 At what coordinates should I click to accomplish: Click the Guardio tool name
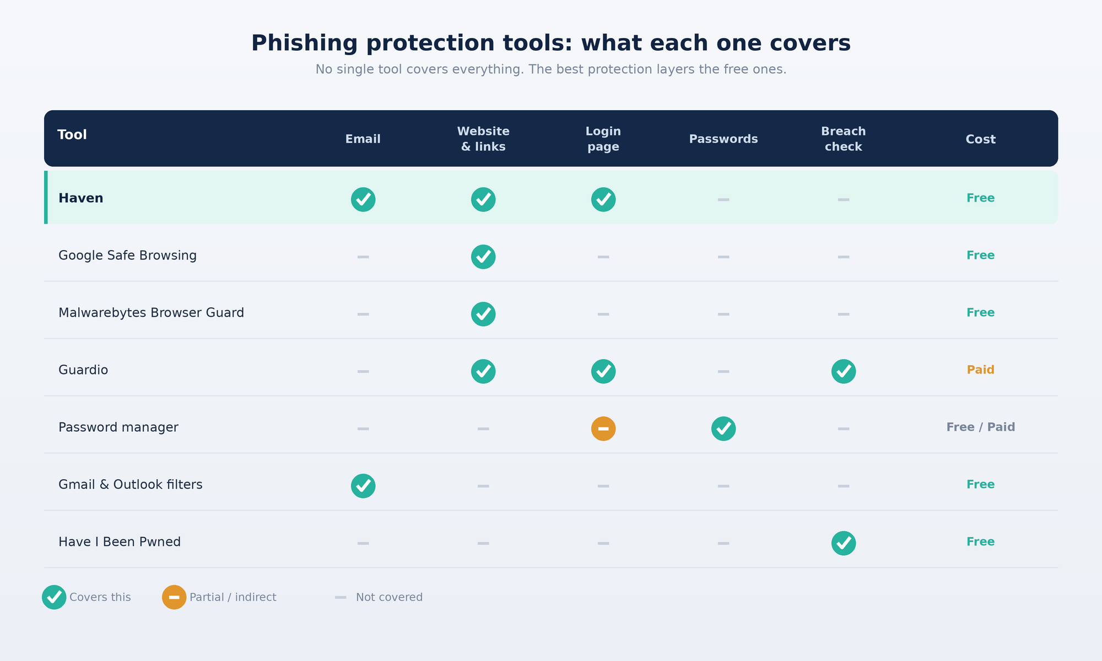[83, 370]
